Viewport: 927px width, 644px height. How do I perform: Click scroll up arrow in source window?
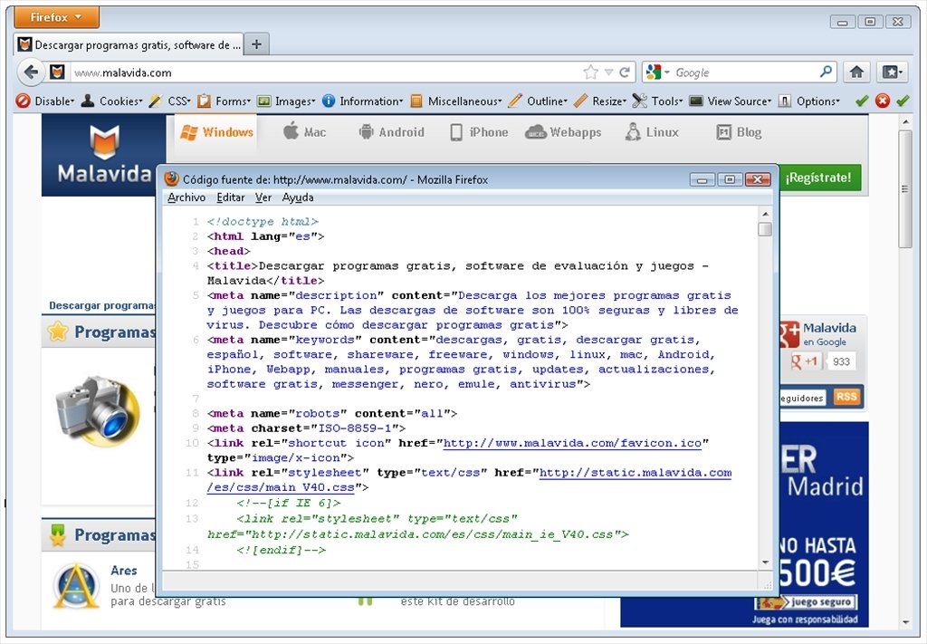(x=765, y=214)
